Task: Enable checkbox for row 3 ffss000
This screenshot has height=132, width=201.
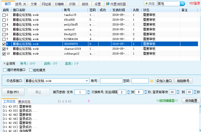Action: click(4, 20)
